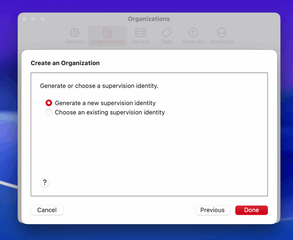293x240 pixels.
Task: Select the Organizations building icon
Action: pos(108,33)
